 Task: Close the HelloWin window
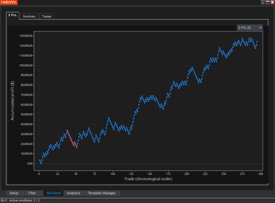272,2
